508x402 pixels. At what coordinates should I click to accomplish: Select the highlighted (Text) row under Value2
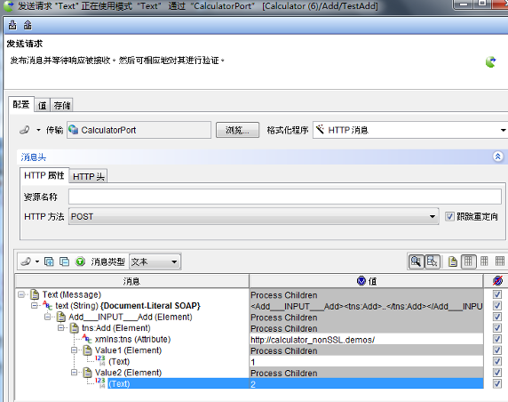coord(119,383)
